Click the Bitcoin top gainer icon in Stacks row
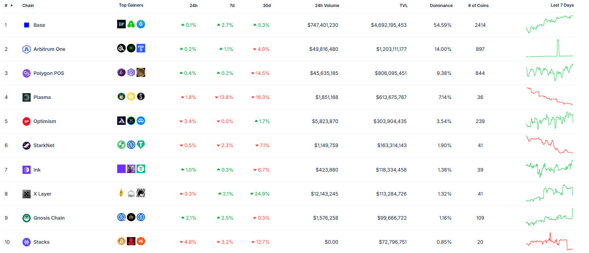 click(121, 241)
